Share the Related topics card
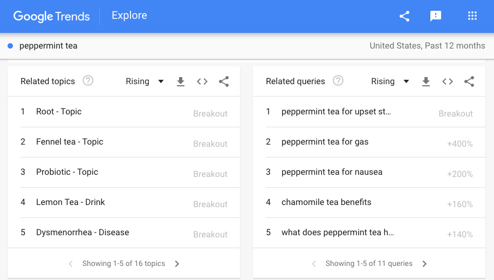The image size is (494, 280). pyautogui.click(x=224, y=81)
